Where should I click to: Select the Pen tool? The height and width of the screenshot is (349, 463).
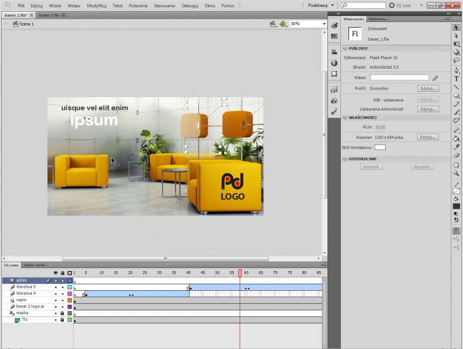(457, 70)
